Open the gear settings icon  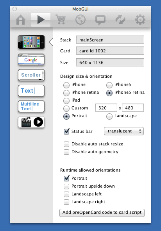point(140,20)
